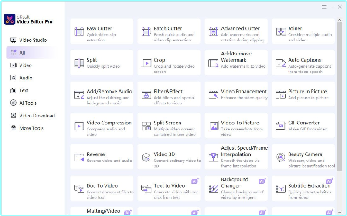
Task: Click the Subtitle Extraction icon
Action: point(281,189)
